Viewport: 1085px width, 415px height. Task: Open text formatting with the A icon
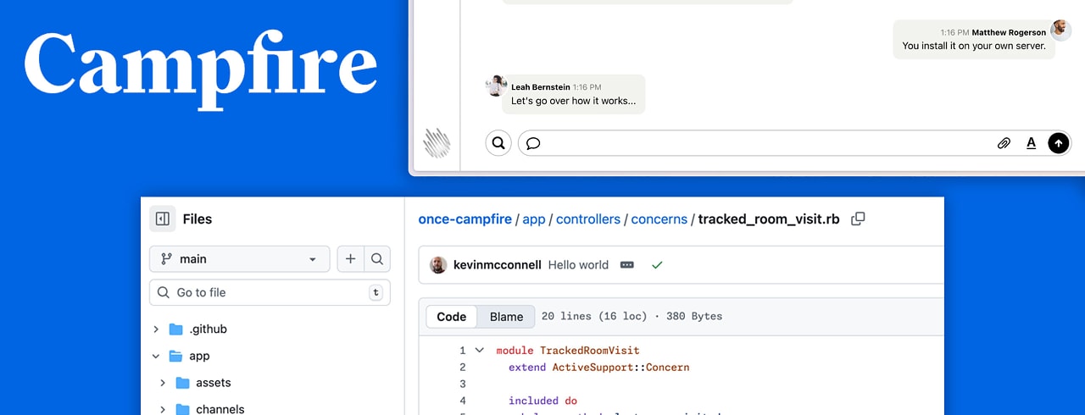1031,143
